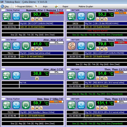Click the AUTO mode icon for Atyc-2
This screenshot has height=127, width=127.
pyautogui.click(x=16, y=46)
